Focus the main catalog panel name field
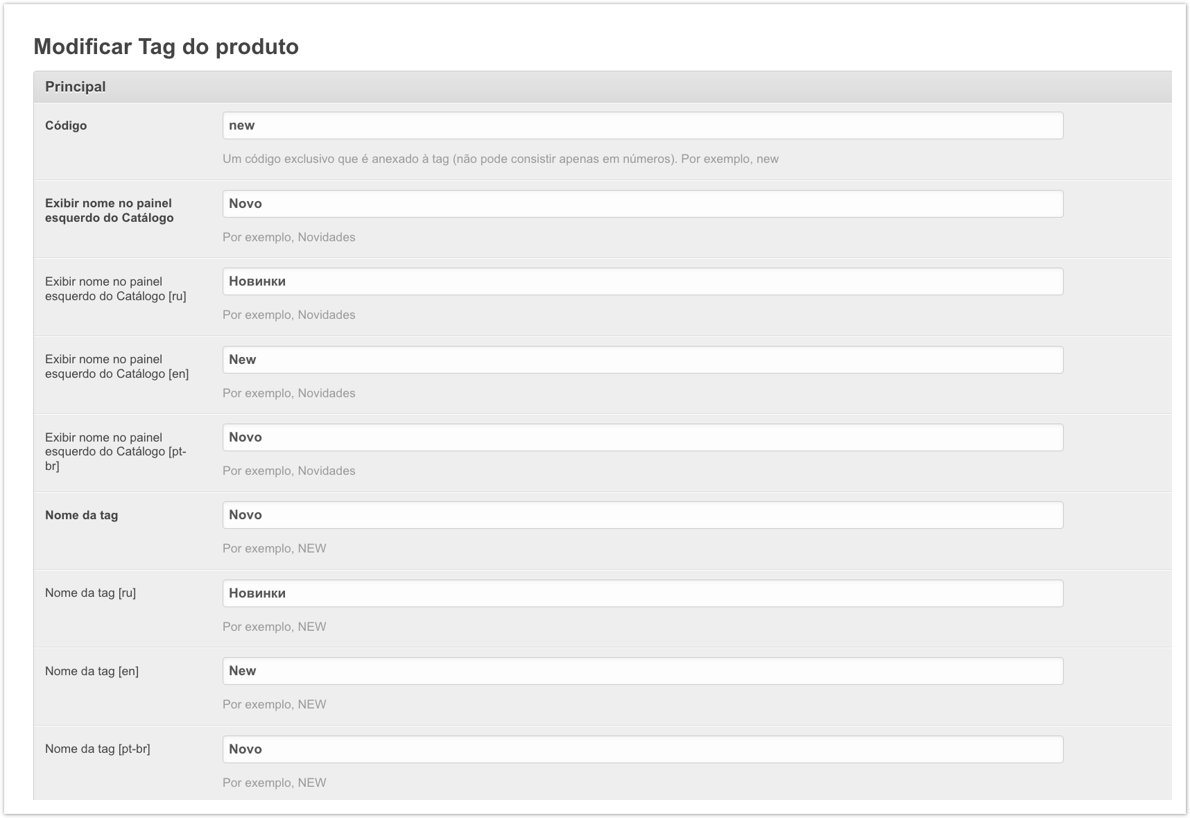This screenshot has height=818, width=1190. click(x=642, y=204)
